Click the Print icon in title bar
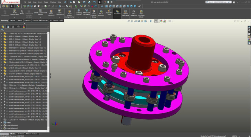Image resolution: width=251 pixels, height=137 pixels. click(x=89, y=2)
